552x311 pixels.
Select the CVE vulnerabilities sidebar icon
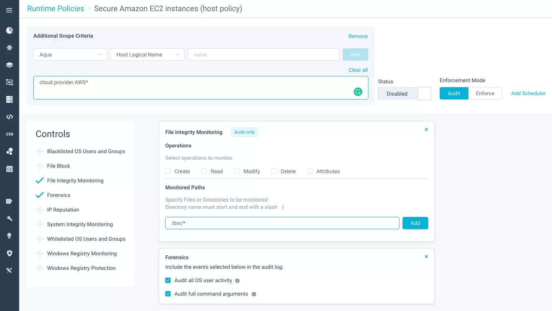pos(10,134)
